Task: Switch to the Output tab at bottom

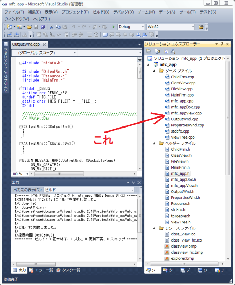Action: [20, 270]
